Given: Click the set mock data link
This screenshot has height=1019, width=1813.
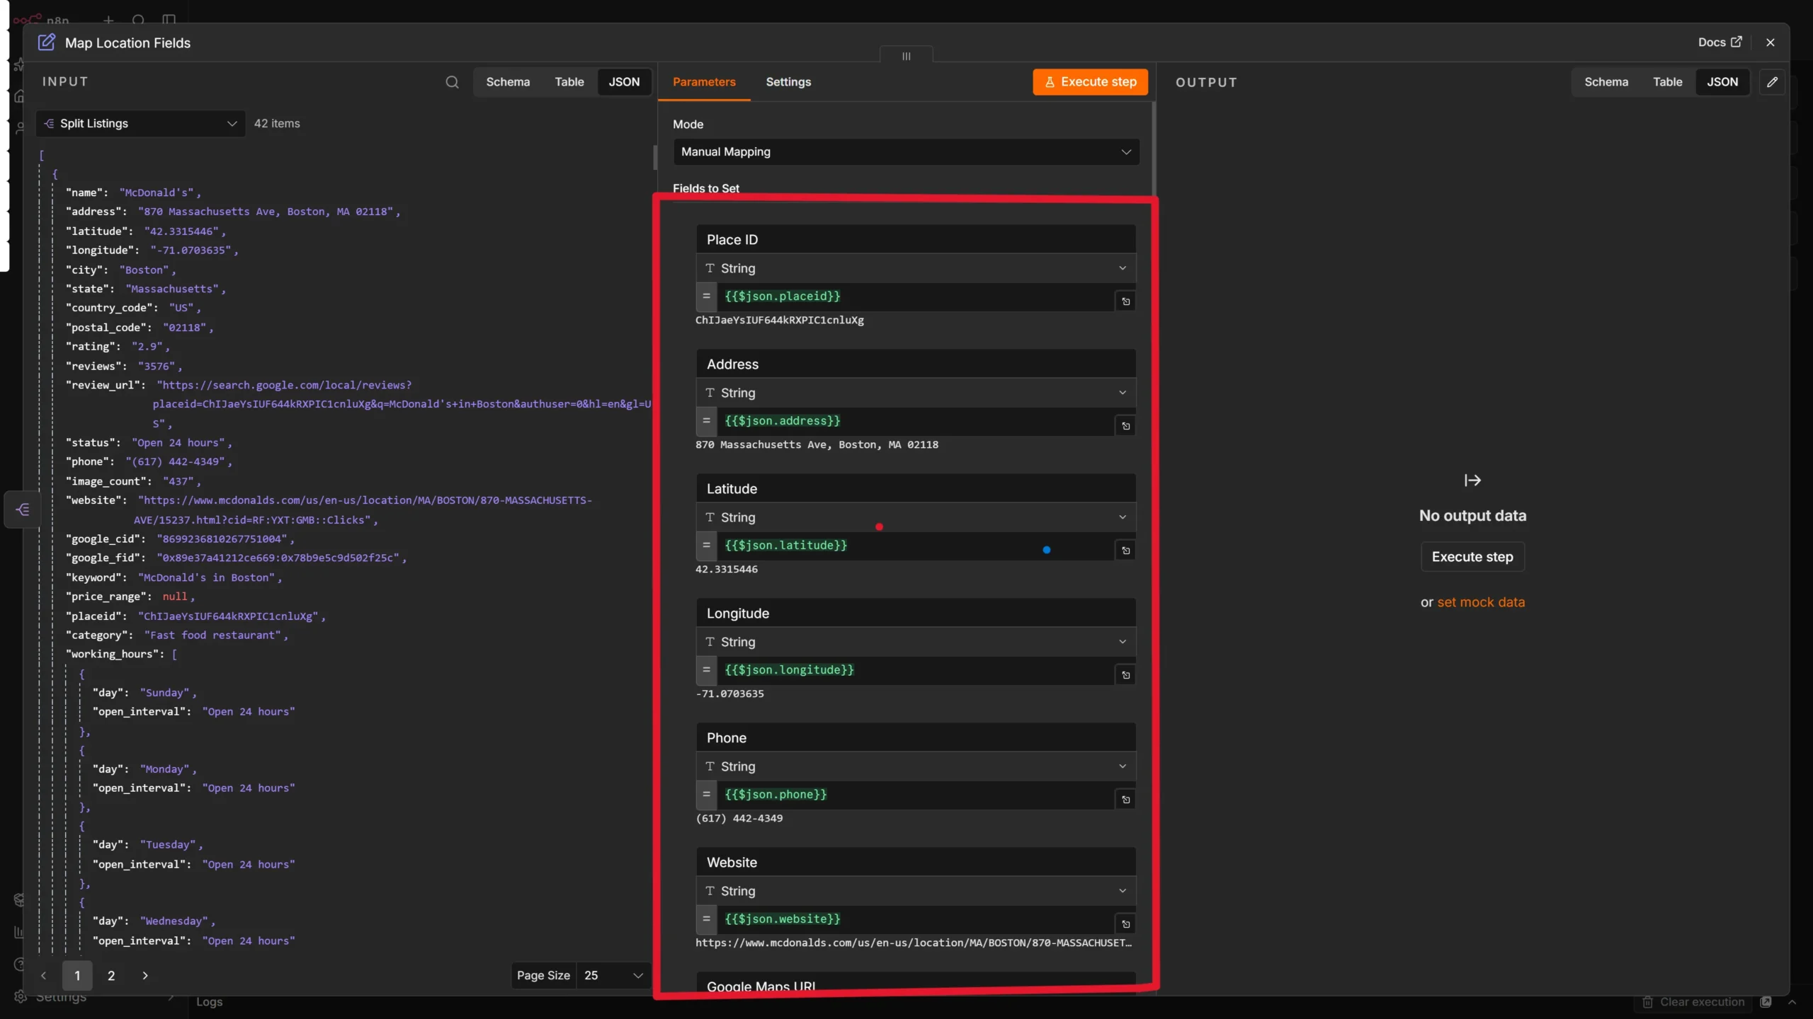Looking at the screenshot, I should 1481,602.
